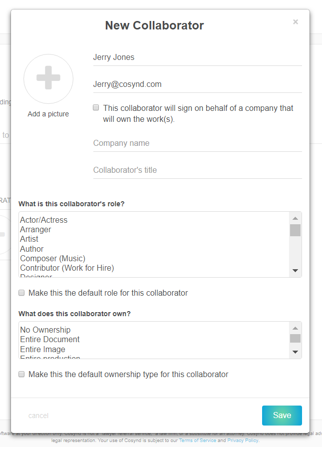
Task: Click the cancel link
Action: point(38,416)
